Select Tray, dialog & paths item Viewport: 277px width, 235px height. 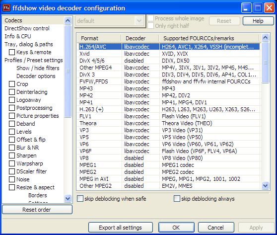(29, 44)
